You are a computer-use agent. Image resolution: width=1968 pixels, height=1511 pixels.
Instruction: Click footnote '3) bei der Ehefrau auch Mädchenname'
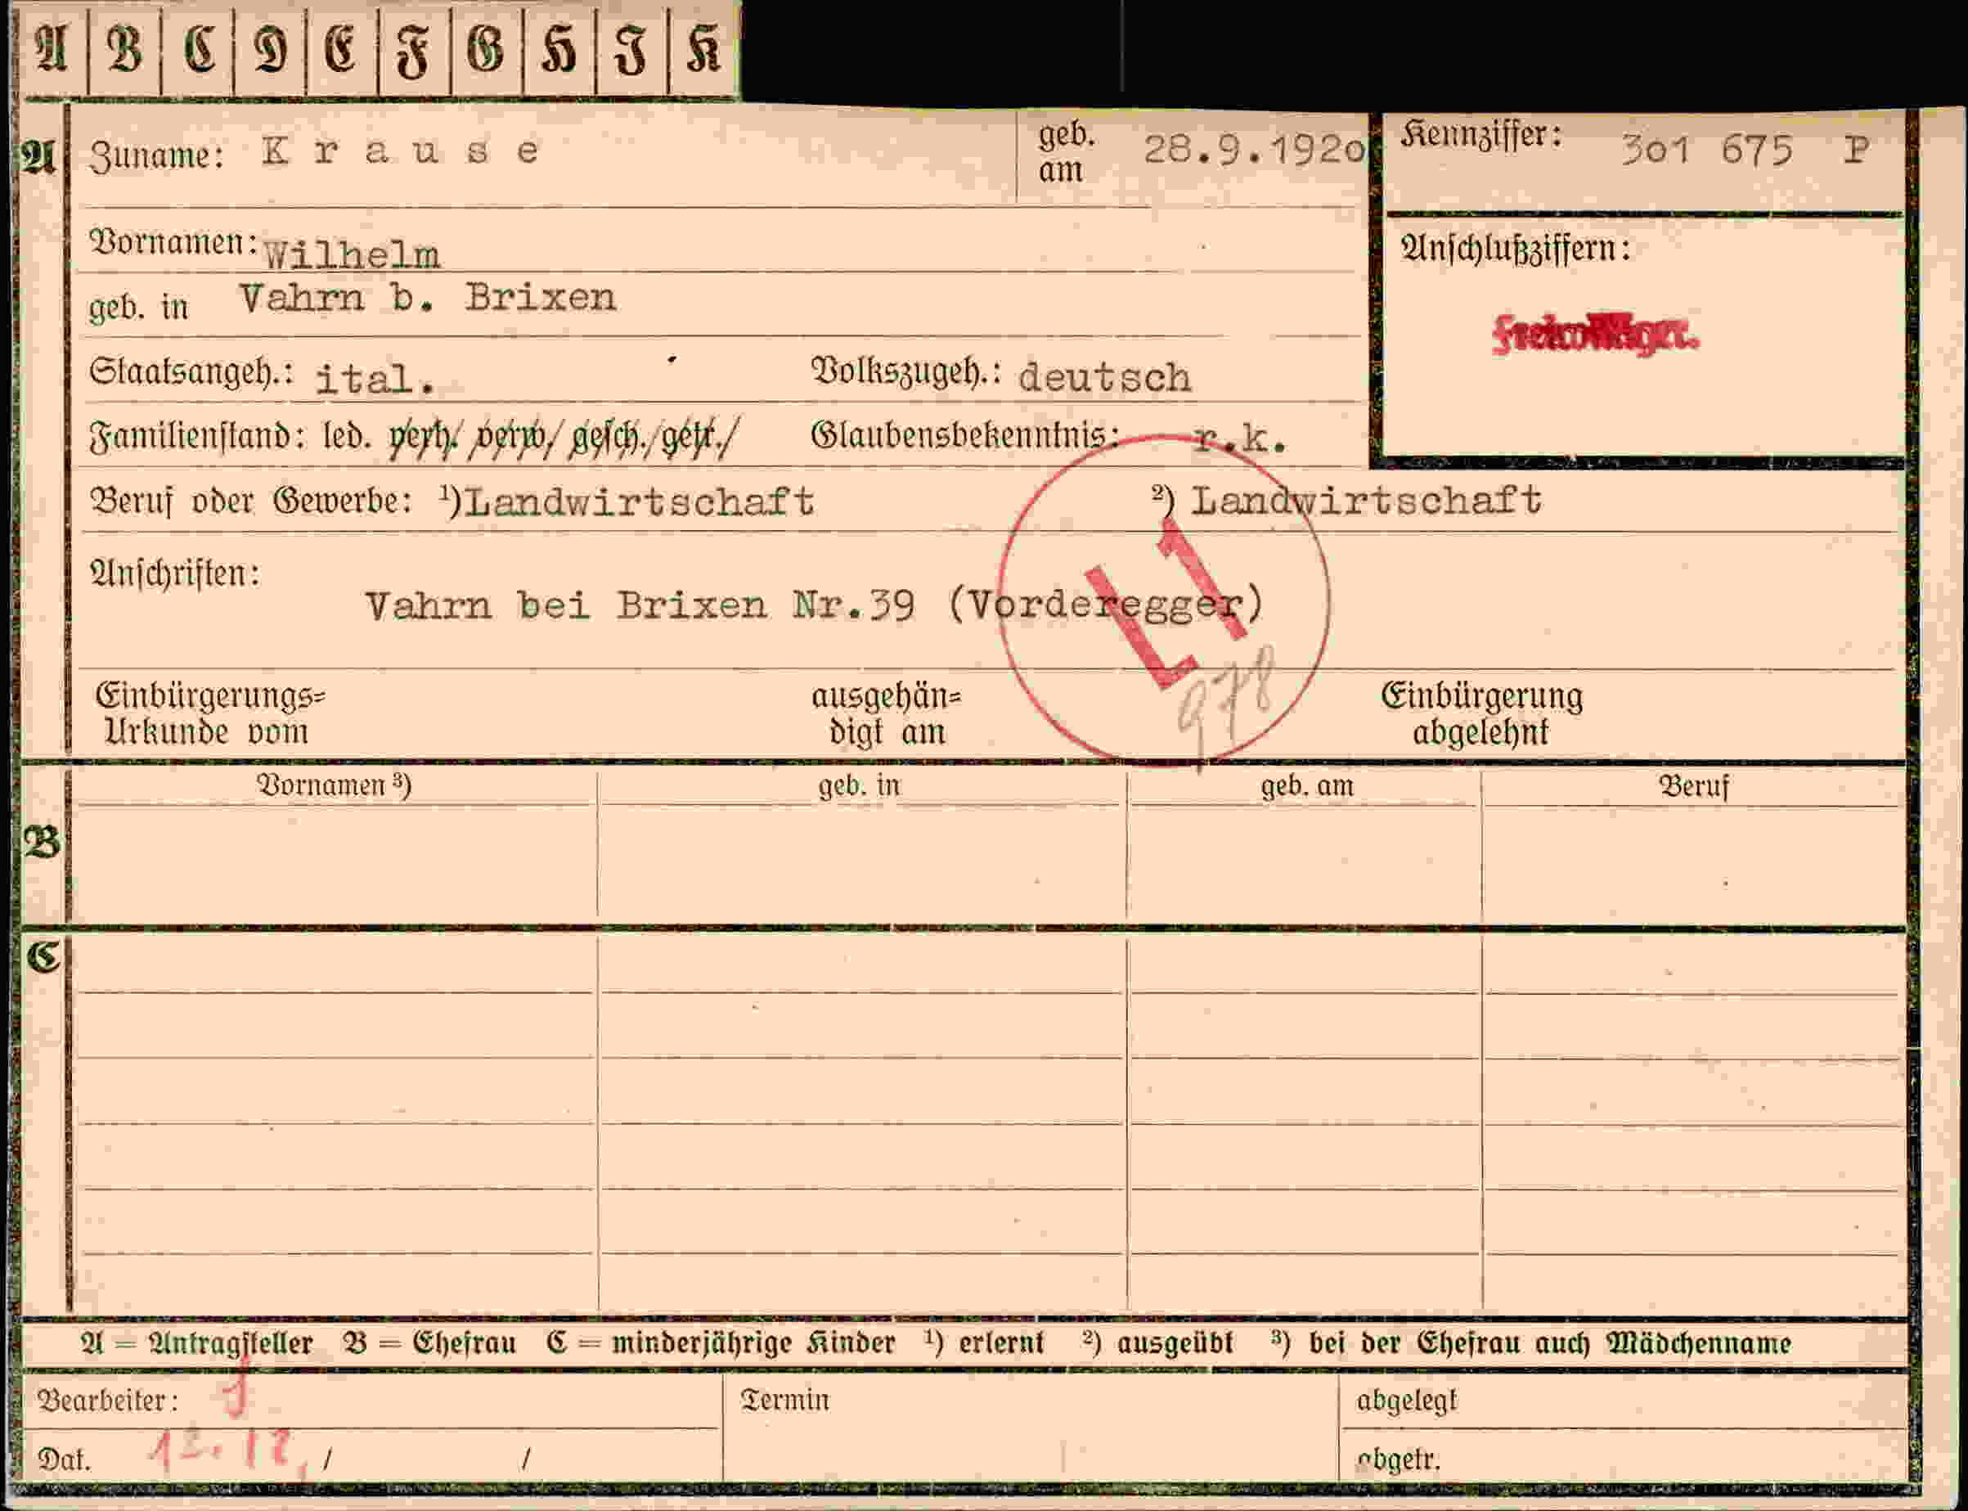(1531, 1342)
